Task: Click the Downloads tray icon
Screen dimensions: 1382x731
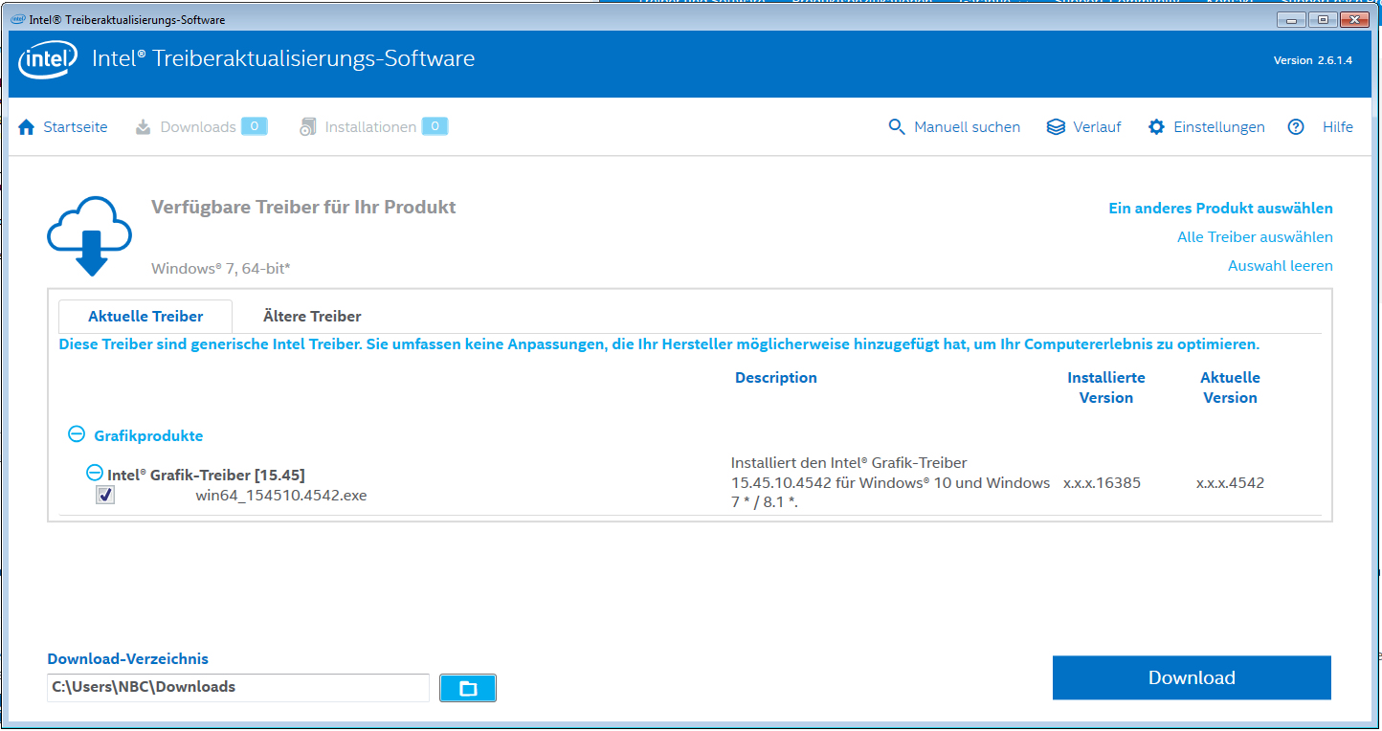Action: tap(144, 127)
